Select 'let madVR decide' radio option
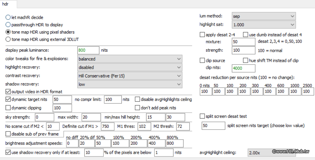This screenshot has height=160, width=315. point(8,17)
